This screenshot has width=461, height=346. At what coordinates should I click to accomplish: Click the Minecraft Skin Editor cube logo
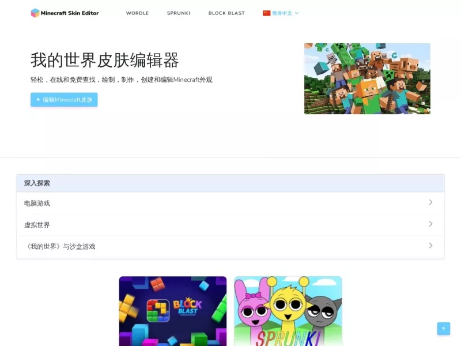click(x=35, y=13)
